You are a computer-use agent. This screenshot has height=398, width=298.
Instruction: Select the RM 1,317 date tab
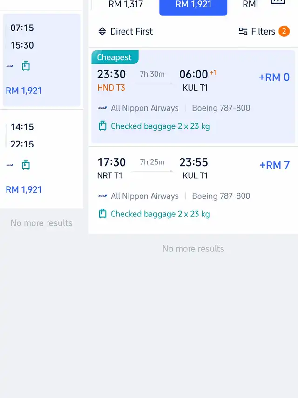tap(126, 5)
